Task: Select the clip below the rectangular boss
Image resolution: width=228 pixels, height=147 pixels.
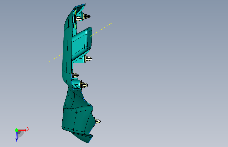Action: pyautogui.click(x=89, y=59)
